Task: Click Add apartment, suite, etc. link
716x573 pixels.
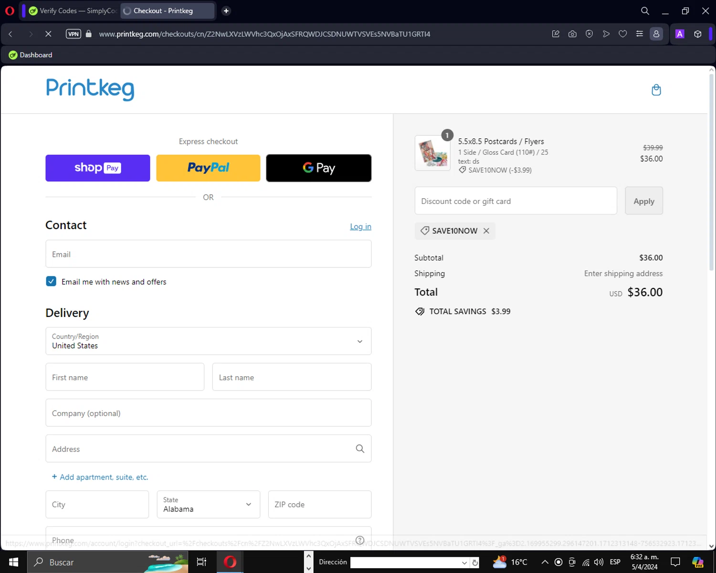Action: 100,477
